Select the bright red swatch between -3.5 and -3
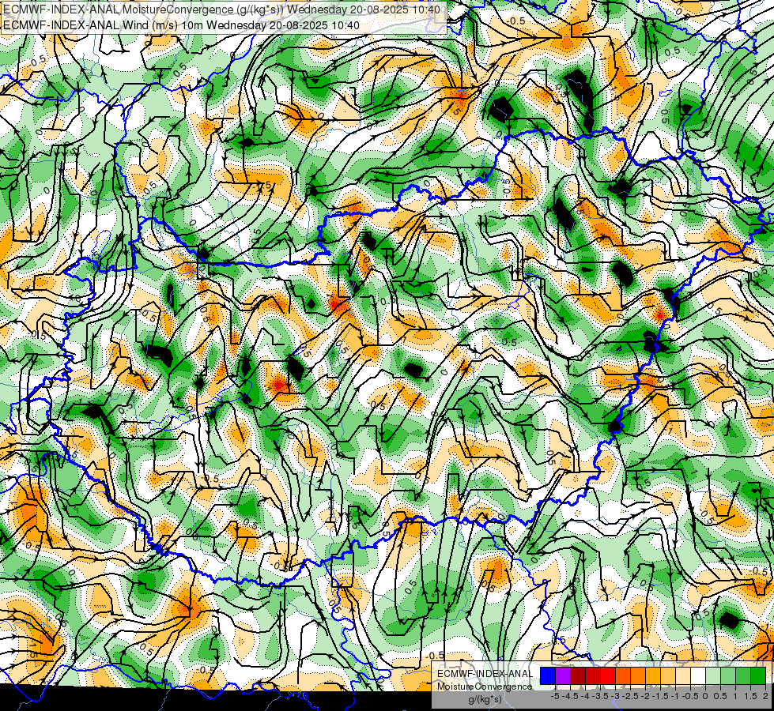 point(608,676)
